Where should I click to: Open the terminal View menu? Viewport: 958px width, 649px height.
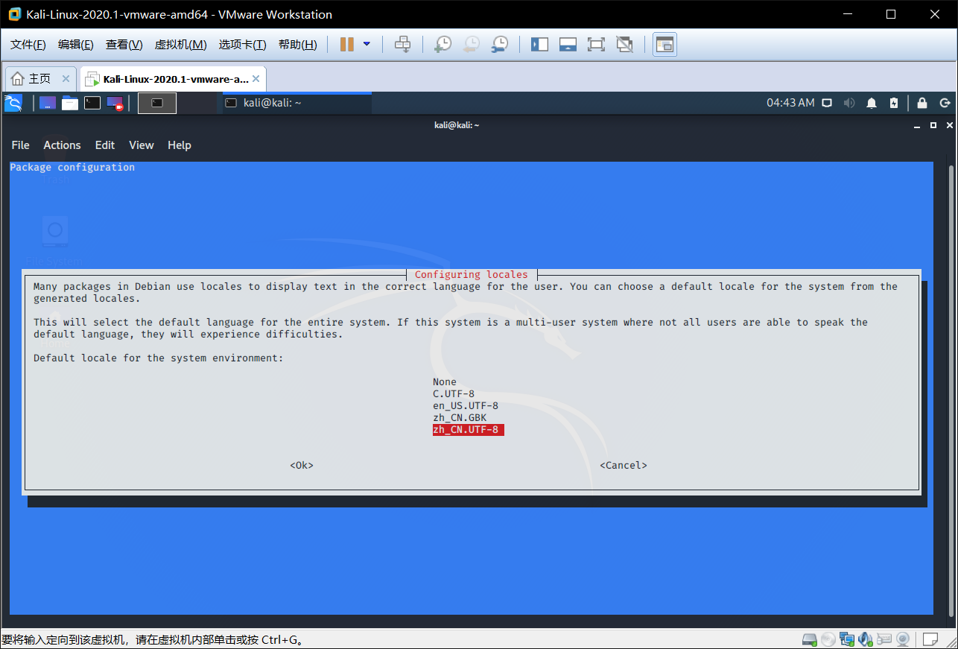[x=142, y=145]
